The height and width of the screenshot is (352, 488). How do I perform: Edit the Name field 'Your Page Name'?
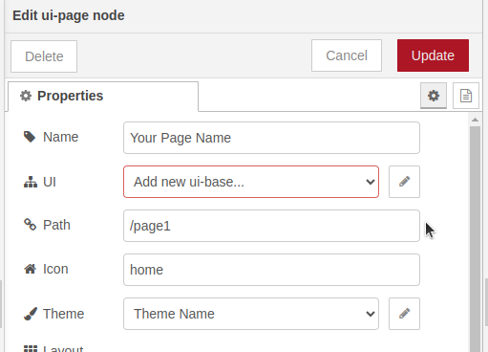271,138
